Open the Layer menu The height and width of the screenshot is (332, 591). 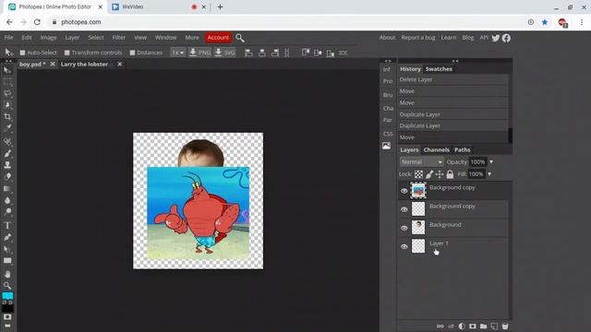[x=72, y=38]
